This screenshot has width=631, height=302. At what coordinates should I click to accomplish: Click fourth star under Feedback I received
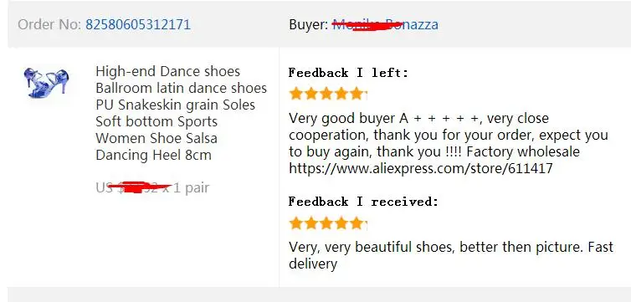click(341, 223)
